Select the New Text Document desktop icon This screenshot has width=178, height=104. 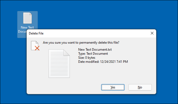pyautogui.click(x=28, y=18)
